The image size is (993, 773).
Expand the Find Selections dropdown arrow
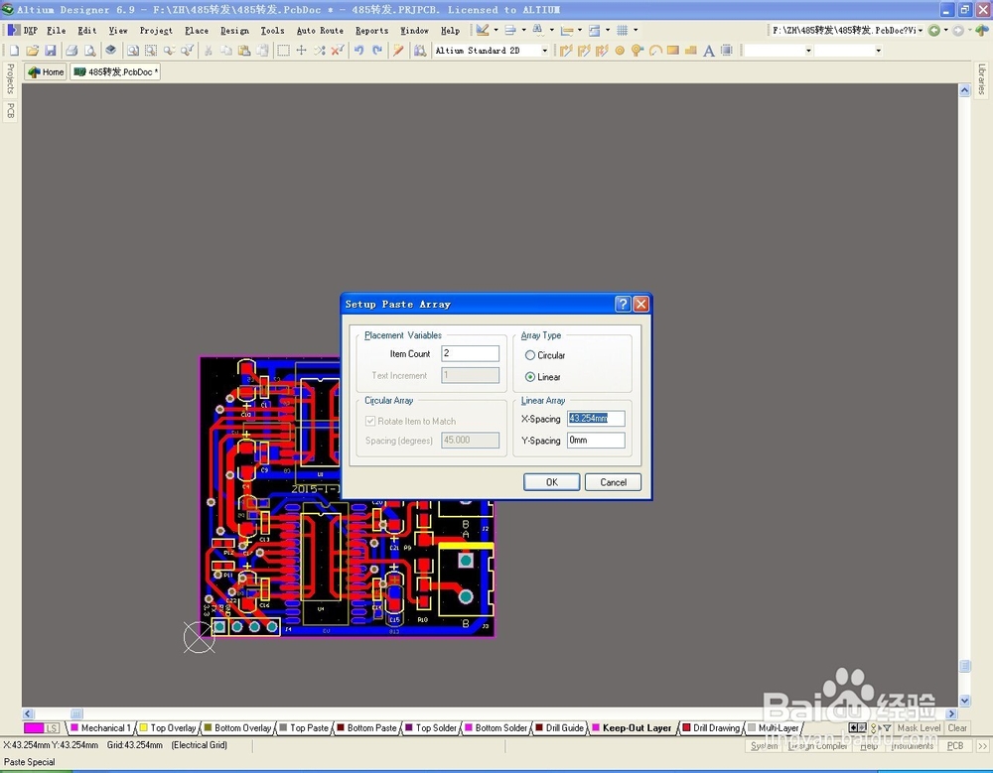[x=551, y=30]
